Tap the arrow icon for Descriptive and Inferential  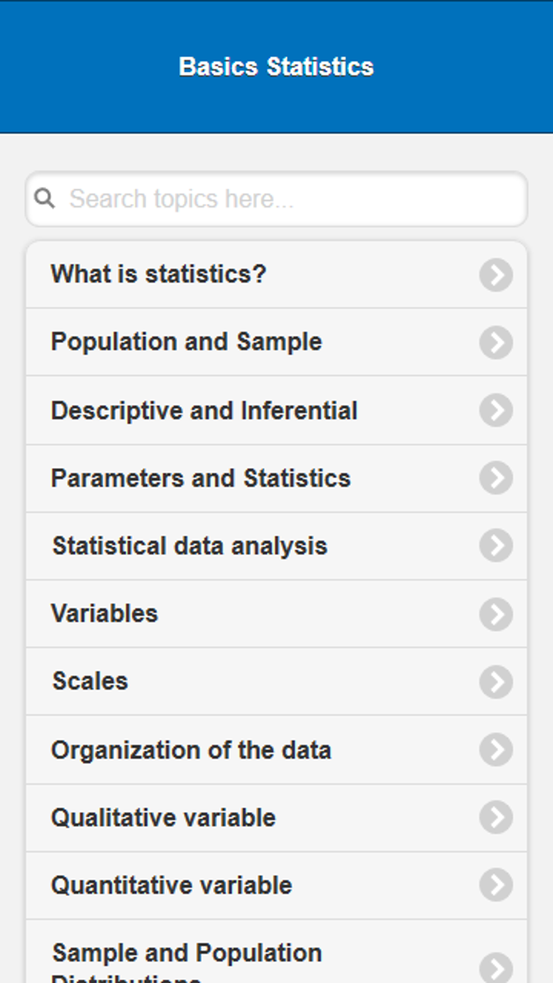click(496, 410)
